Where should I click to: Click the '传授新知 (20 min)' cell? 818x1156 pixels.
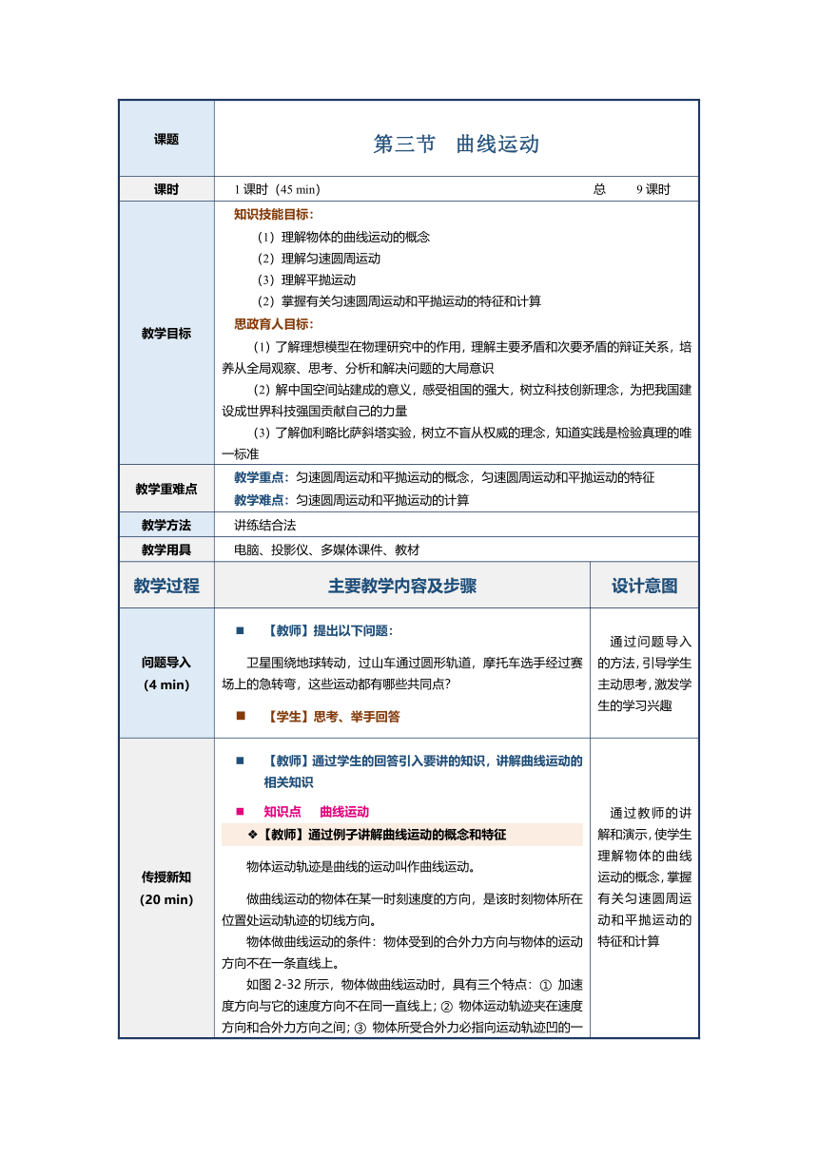pyautogui.click(x=166, y=888)
